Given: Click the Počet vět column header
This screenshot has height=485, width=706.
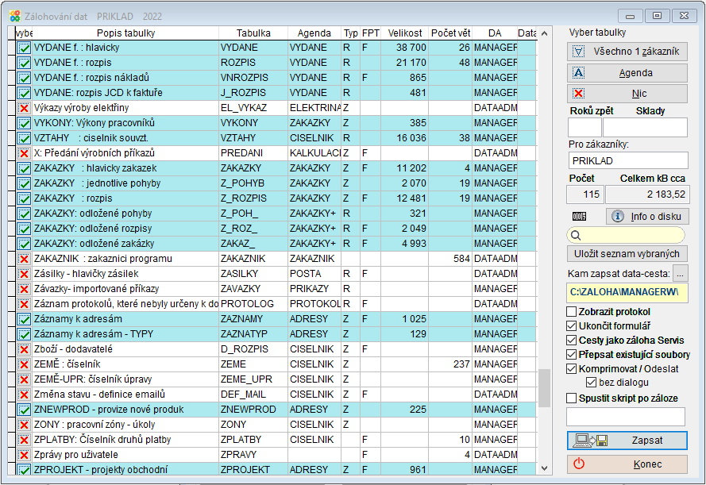Looking at the screenshot, I should pos(450,33).
